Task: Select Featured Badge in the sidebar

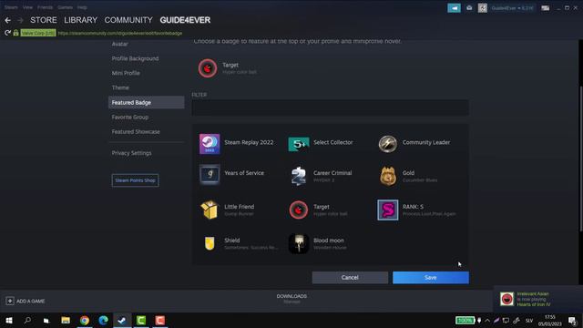Action: (146, 102)
